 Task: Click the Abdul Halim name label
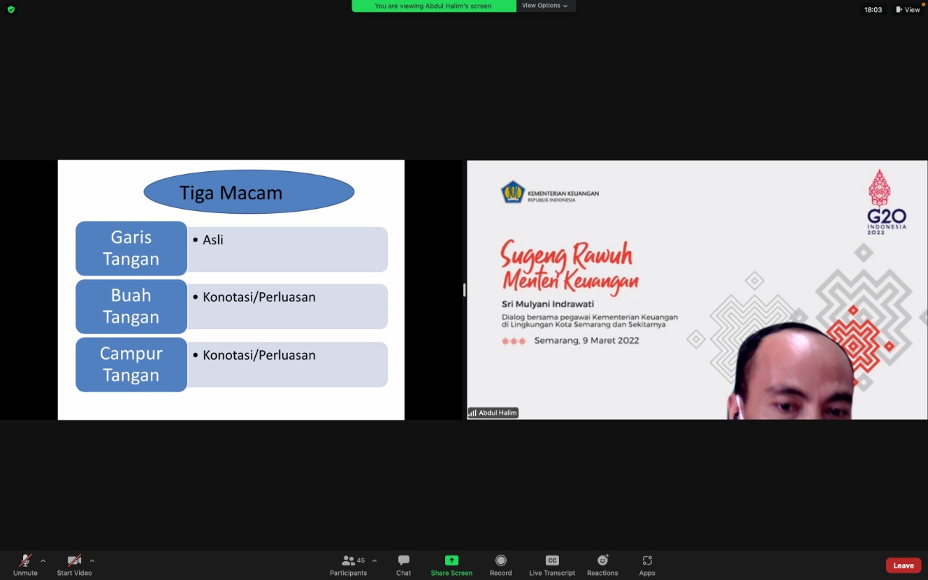497,413
